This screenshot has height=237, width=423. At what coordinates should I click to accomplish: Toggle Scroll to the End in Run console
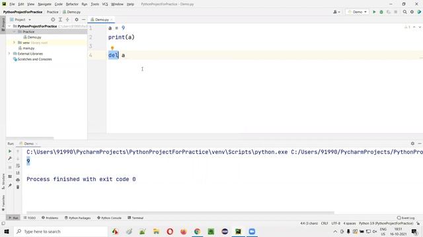click(18, 172)
